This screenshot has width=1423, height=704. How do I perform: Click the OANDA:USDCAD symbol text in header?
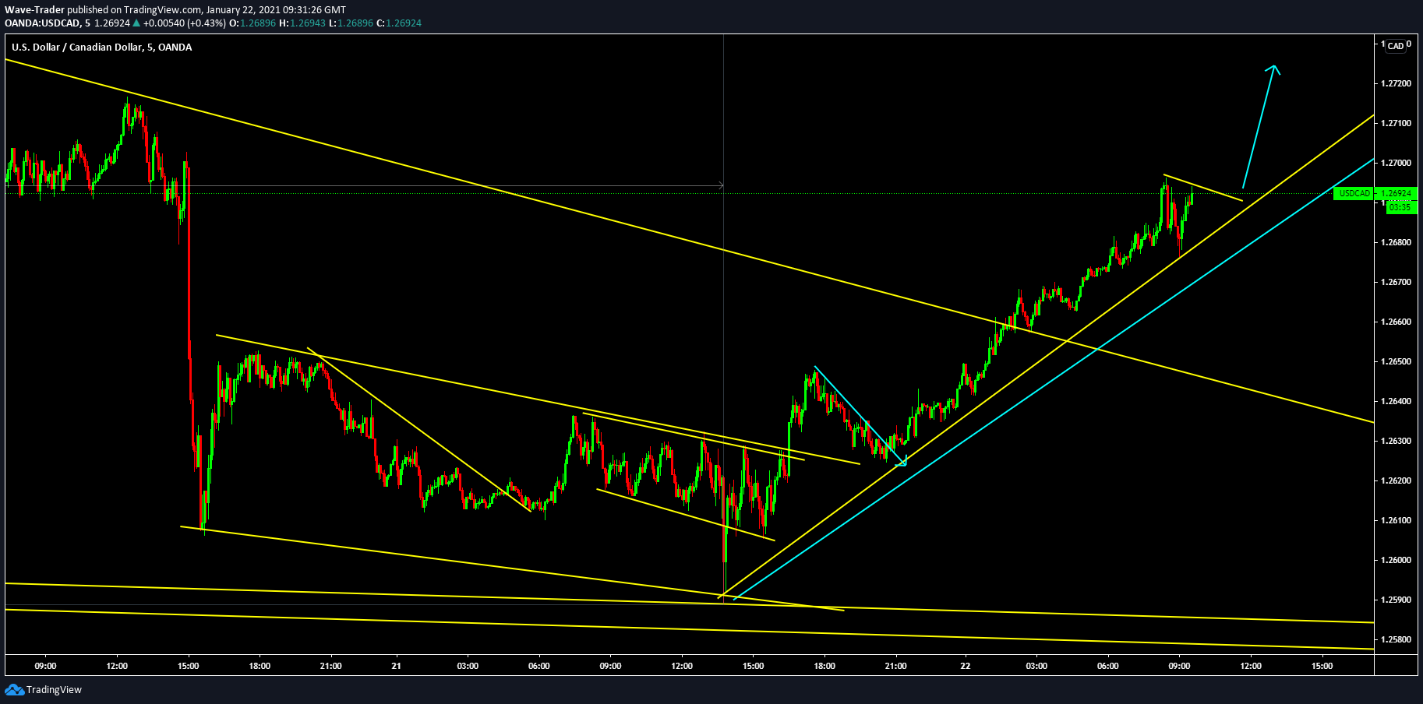(x=42, y=23)
